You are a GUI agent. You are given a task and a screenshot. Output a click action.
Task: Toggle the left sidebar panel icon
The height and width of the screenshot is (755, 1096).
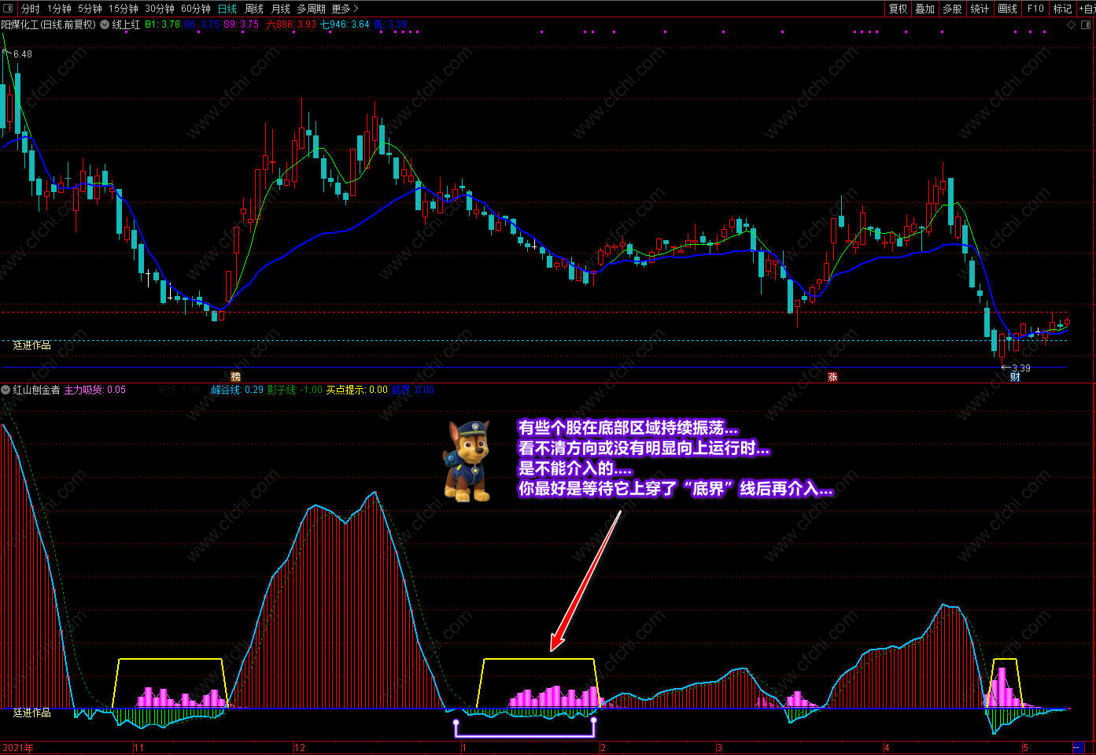click(7, 9)
